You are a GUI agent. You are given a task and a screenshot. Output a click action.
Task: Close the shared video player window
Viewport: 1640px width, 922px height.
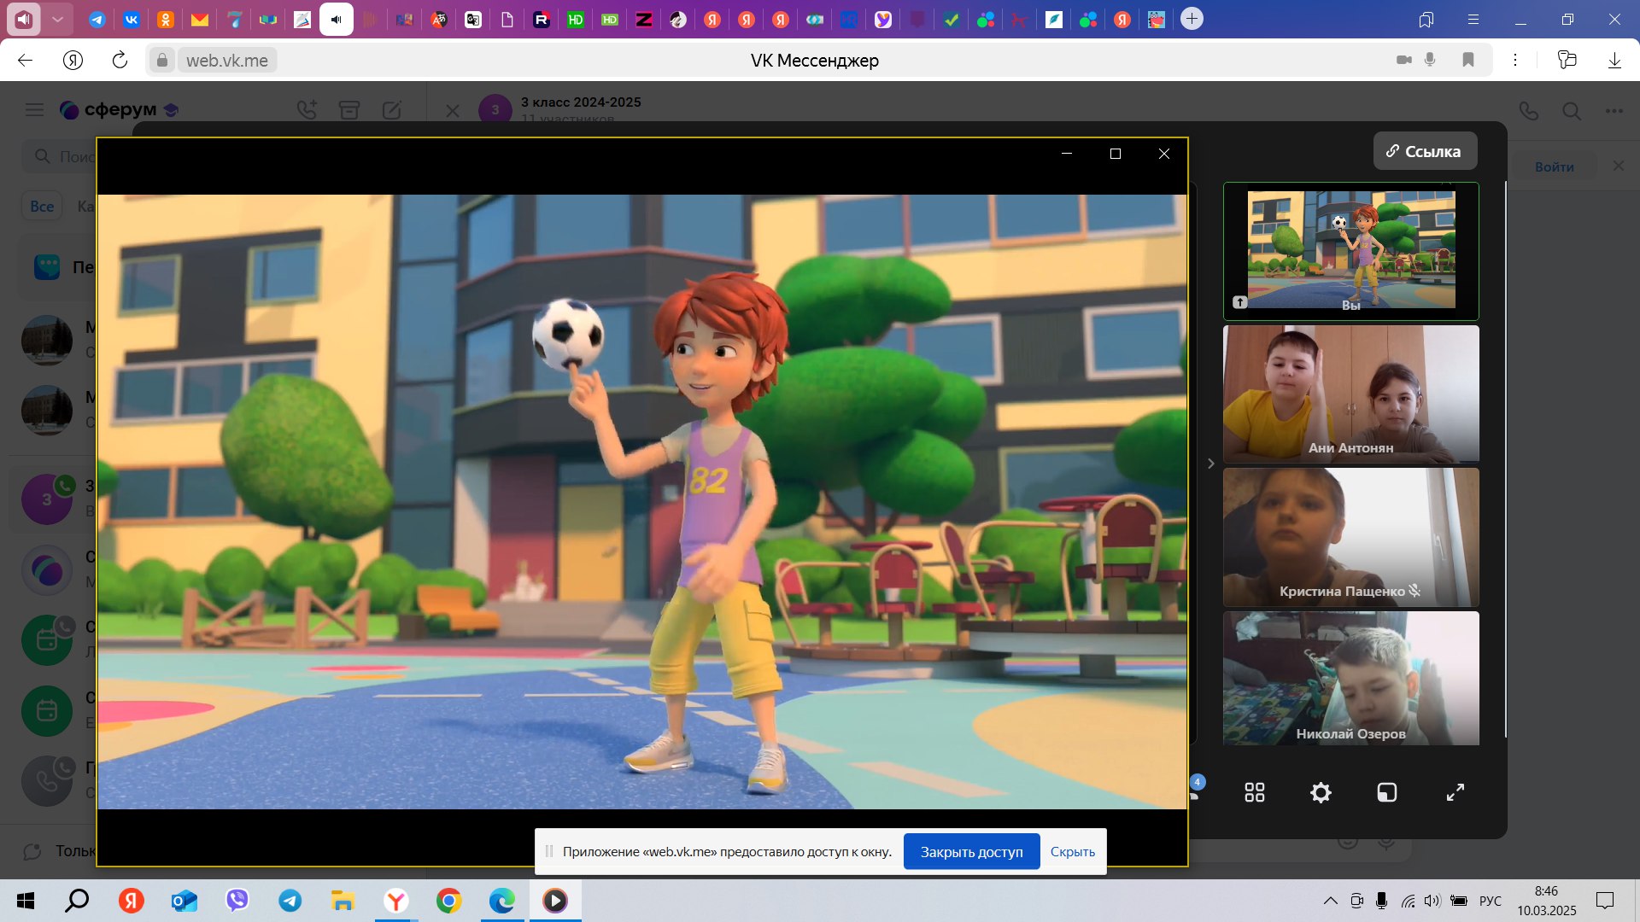pyautogui.click(x=1163, y=154)
